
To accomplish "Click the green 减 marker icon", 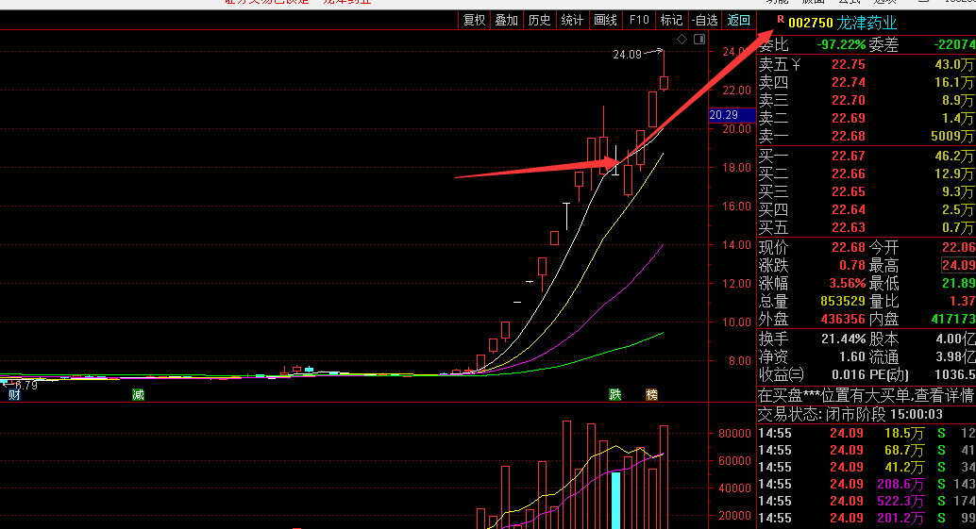I will [139, 394].
